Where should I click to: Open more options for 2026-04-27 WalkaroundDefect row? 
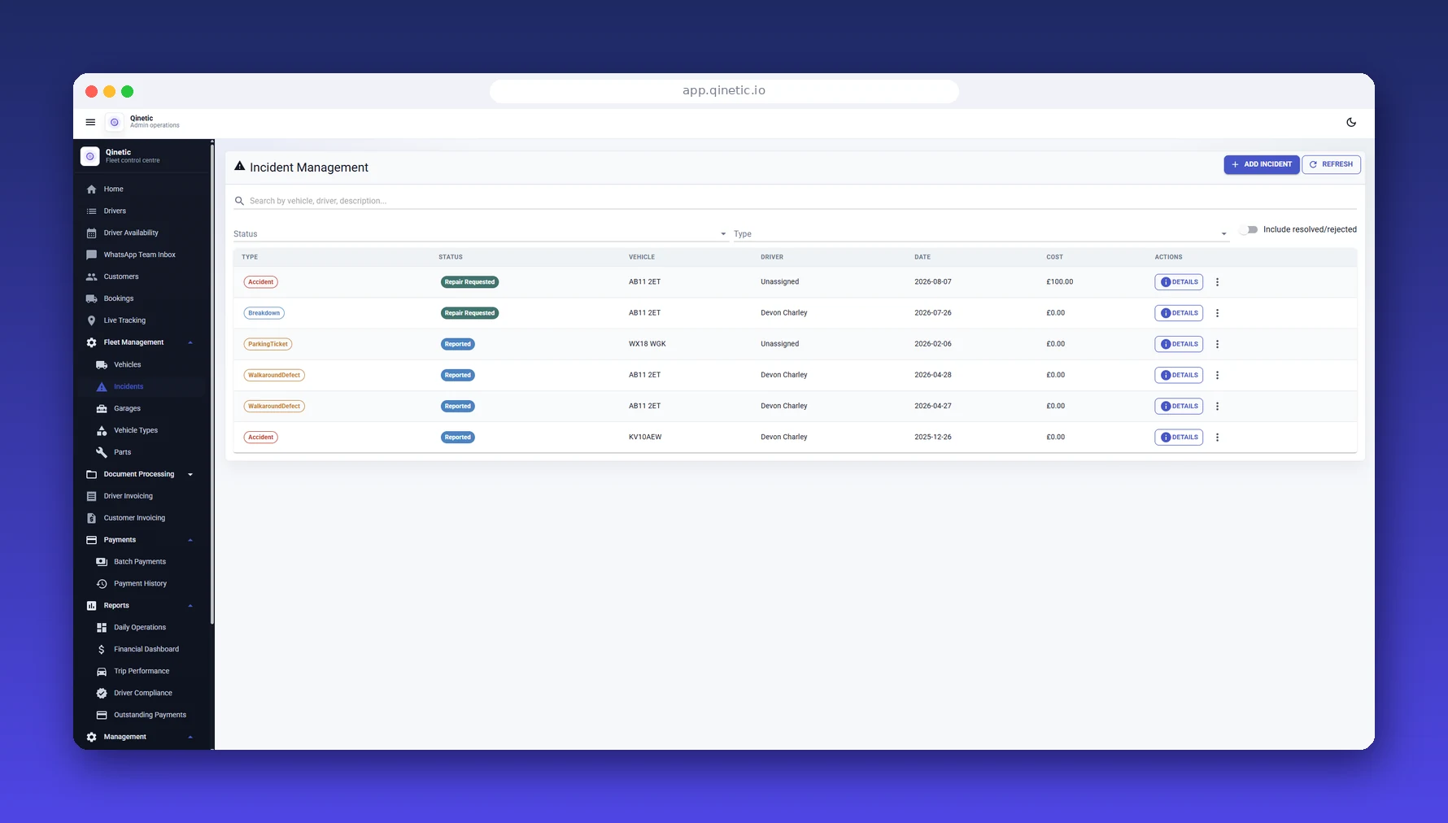coord(1217,407)
